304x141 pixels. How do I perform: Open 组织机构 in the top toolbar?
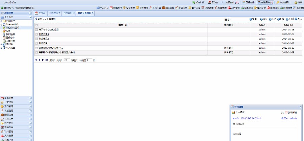coord(273,8)
